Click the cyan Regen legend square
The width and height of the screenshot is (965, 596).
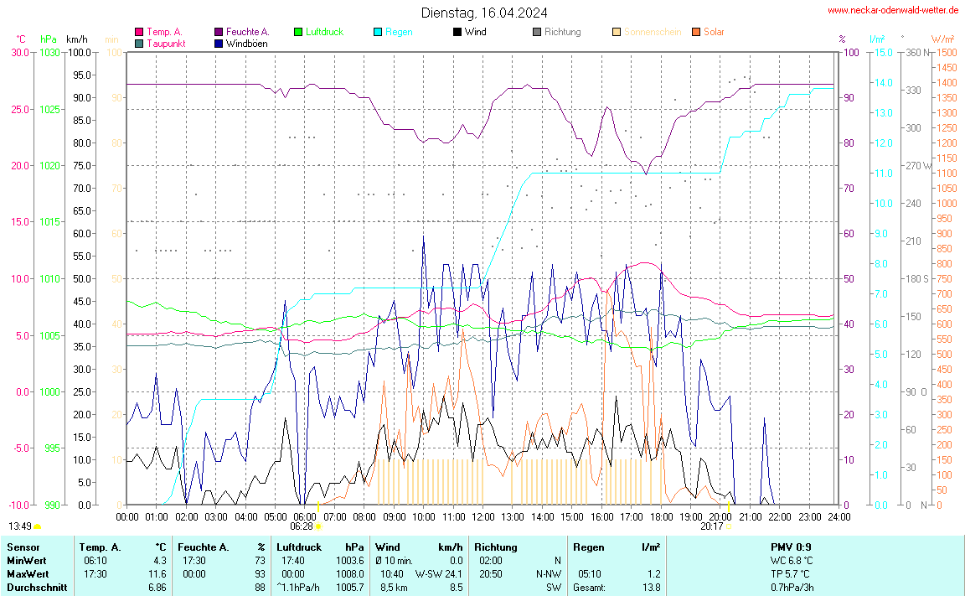coord(378,32)
